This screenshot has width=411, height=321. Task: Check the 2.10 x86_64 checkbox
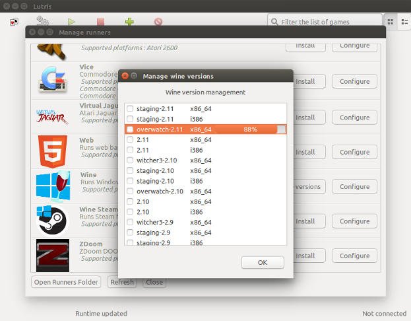click(x=130, y=201)
